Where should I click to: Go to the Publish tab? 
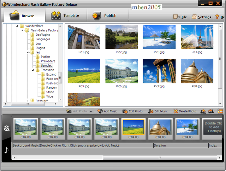(x=107, y=15)
